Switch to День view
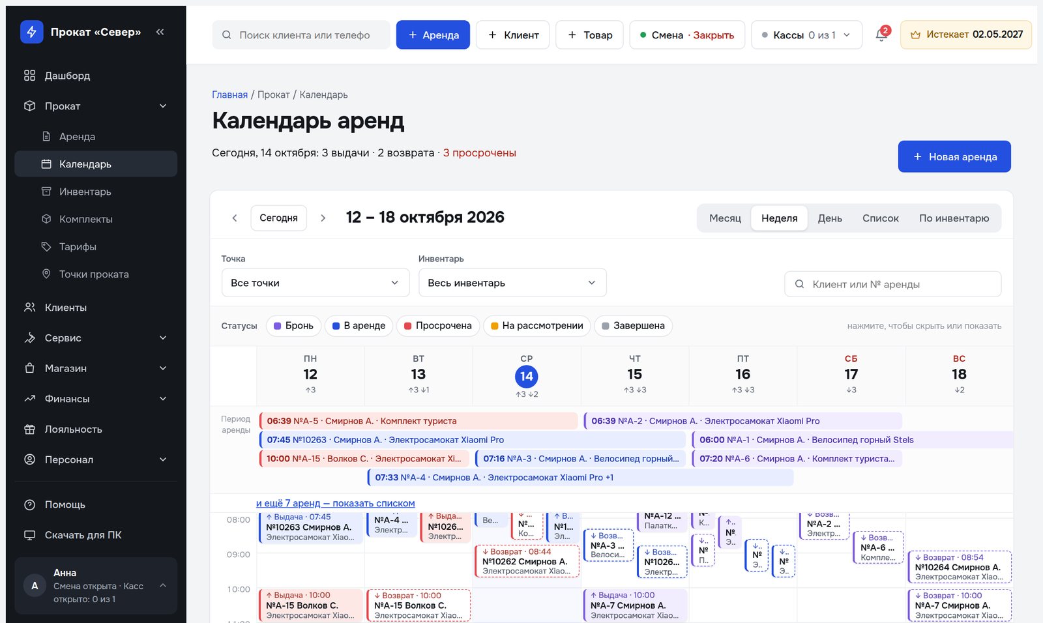The height and width of the screenshot is (623, 1043). (x=830, y=218)
